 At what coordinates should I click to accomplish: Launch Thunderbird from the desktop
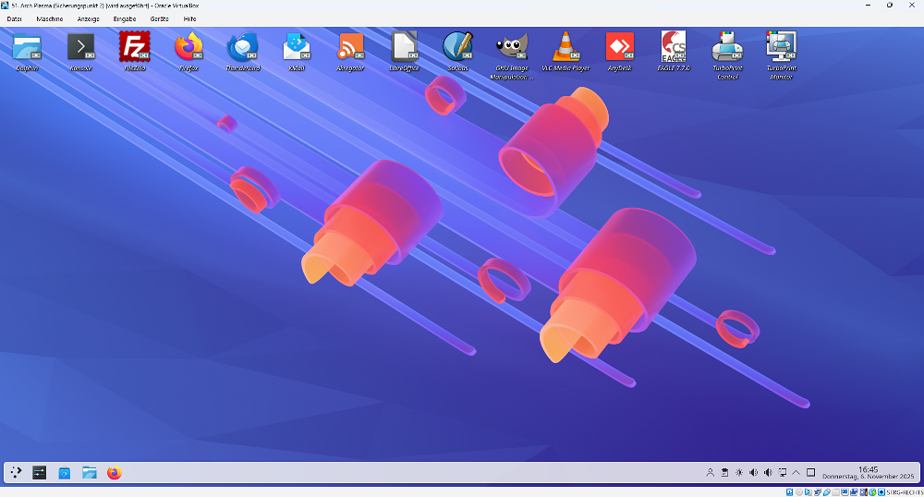(x=243, y=46)
